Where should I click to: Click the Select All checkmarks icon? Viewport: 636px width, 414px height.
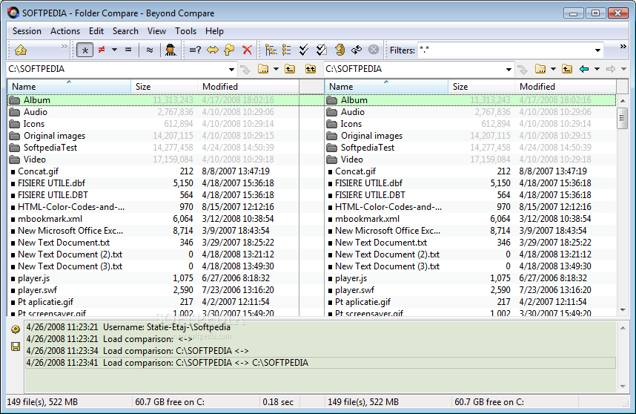point(304,50)
